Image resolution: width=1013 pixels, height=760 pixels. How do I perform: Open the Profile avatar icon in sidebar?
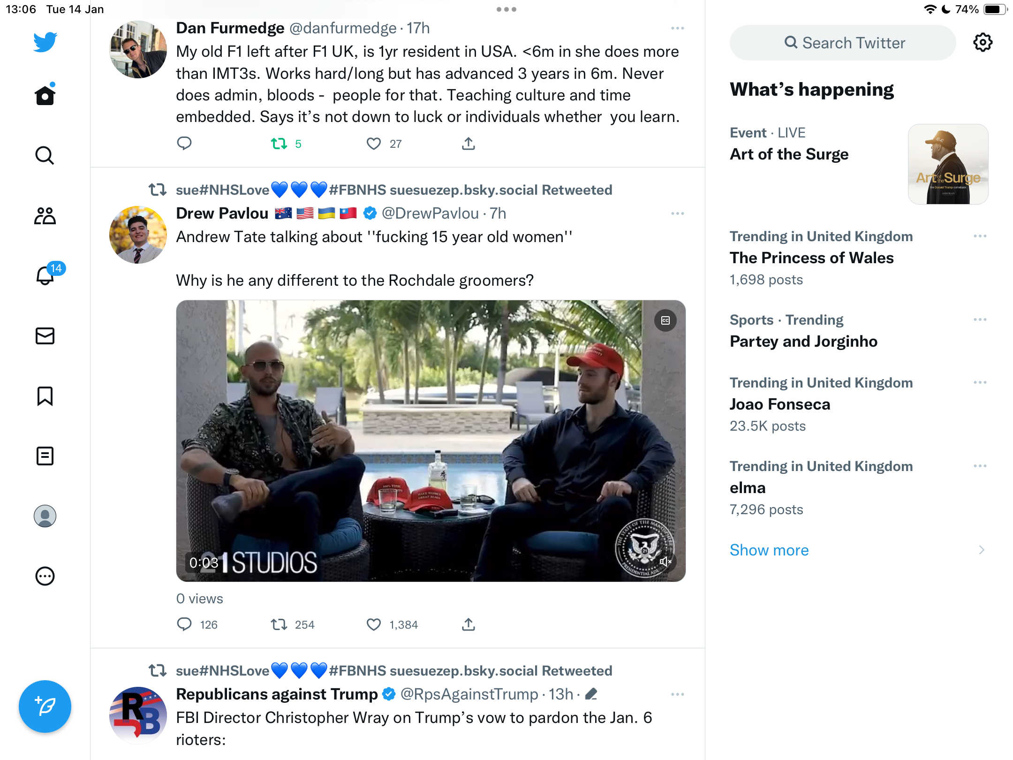click(x=45, y=516)
